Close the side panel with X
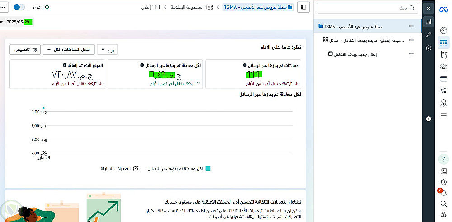The height and width of the screenshot is (222, 452). pyautogui.click(x=428, y=8)
